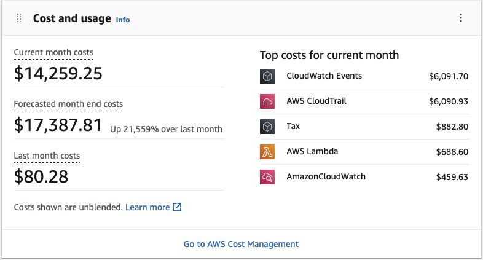Click the external link icon beside Learn more
The height and width of the screenshot is (260, 483).
pos(177,207)
